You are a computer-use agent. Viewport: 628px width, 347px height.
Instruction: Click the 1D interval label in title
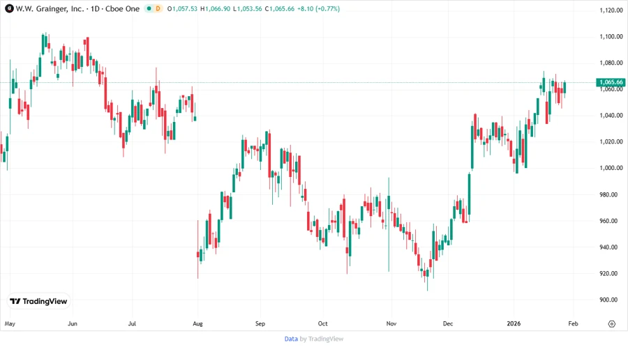(x=95, y=8)
